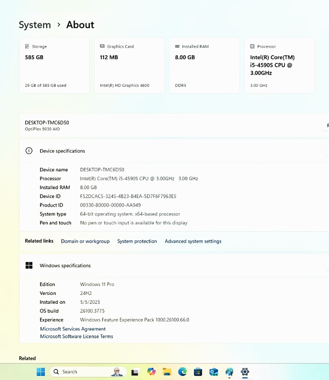Viewport: 329px width, 380px height.
Task: Collapse the Windows specifications section
Action: [x=326, y=265]
